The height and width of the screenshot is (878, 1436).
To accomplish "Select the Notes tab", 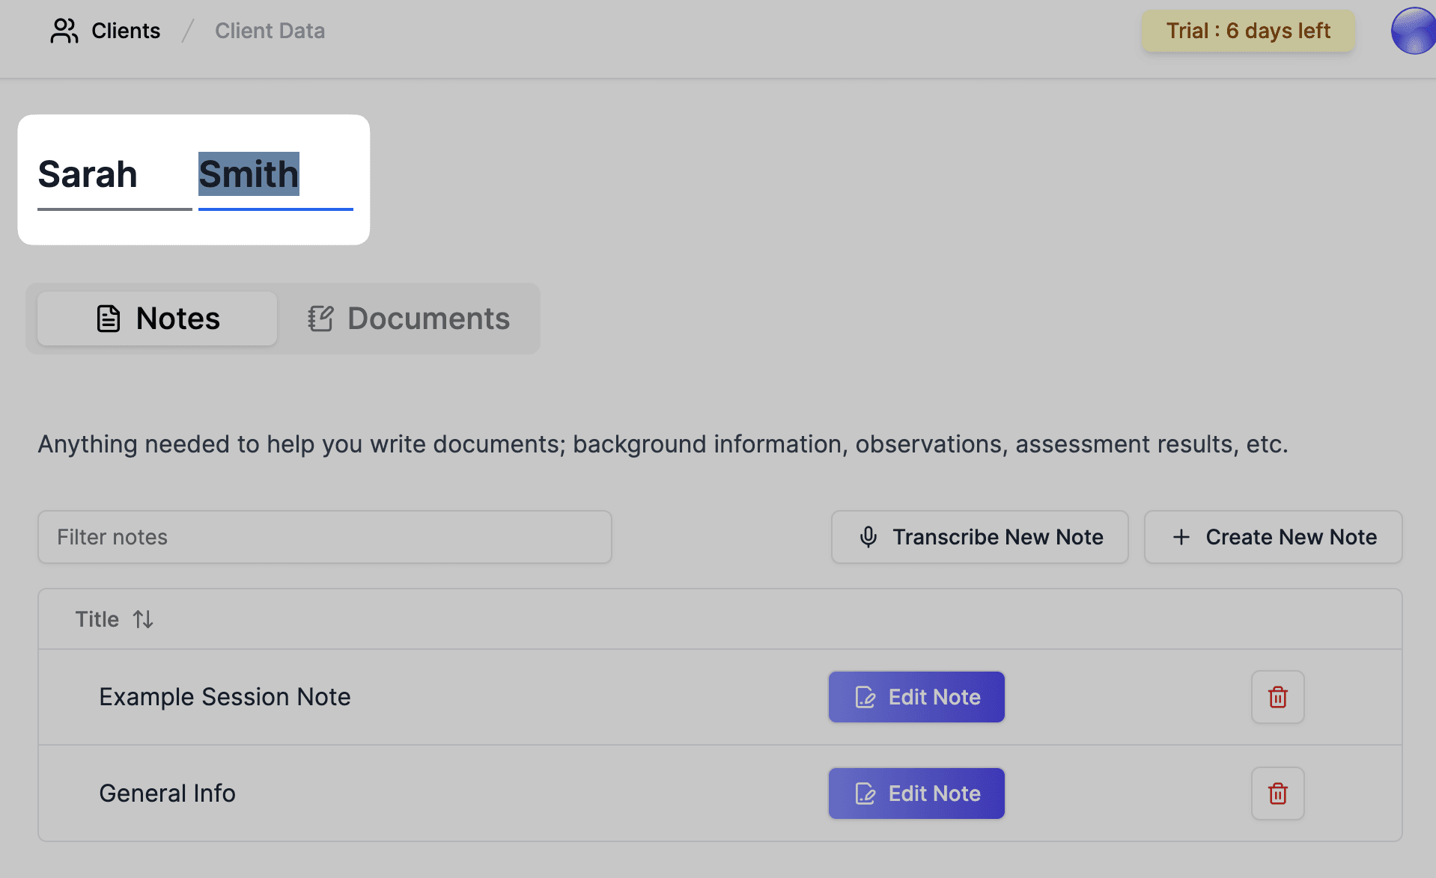I will (157, 319).
